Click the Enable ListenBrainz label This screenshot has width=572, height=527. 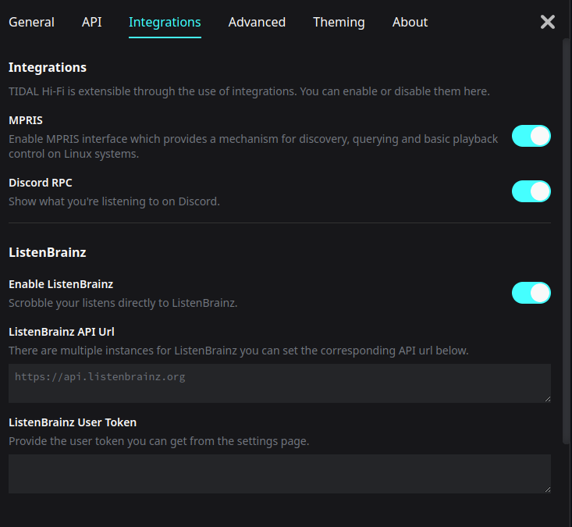click(x=61, y=284)
